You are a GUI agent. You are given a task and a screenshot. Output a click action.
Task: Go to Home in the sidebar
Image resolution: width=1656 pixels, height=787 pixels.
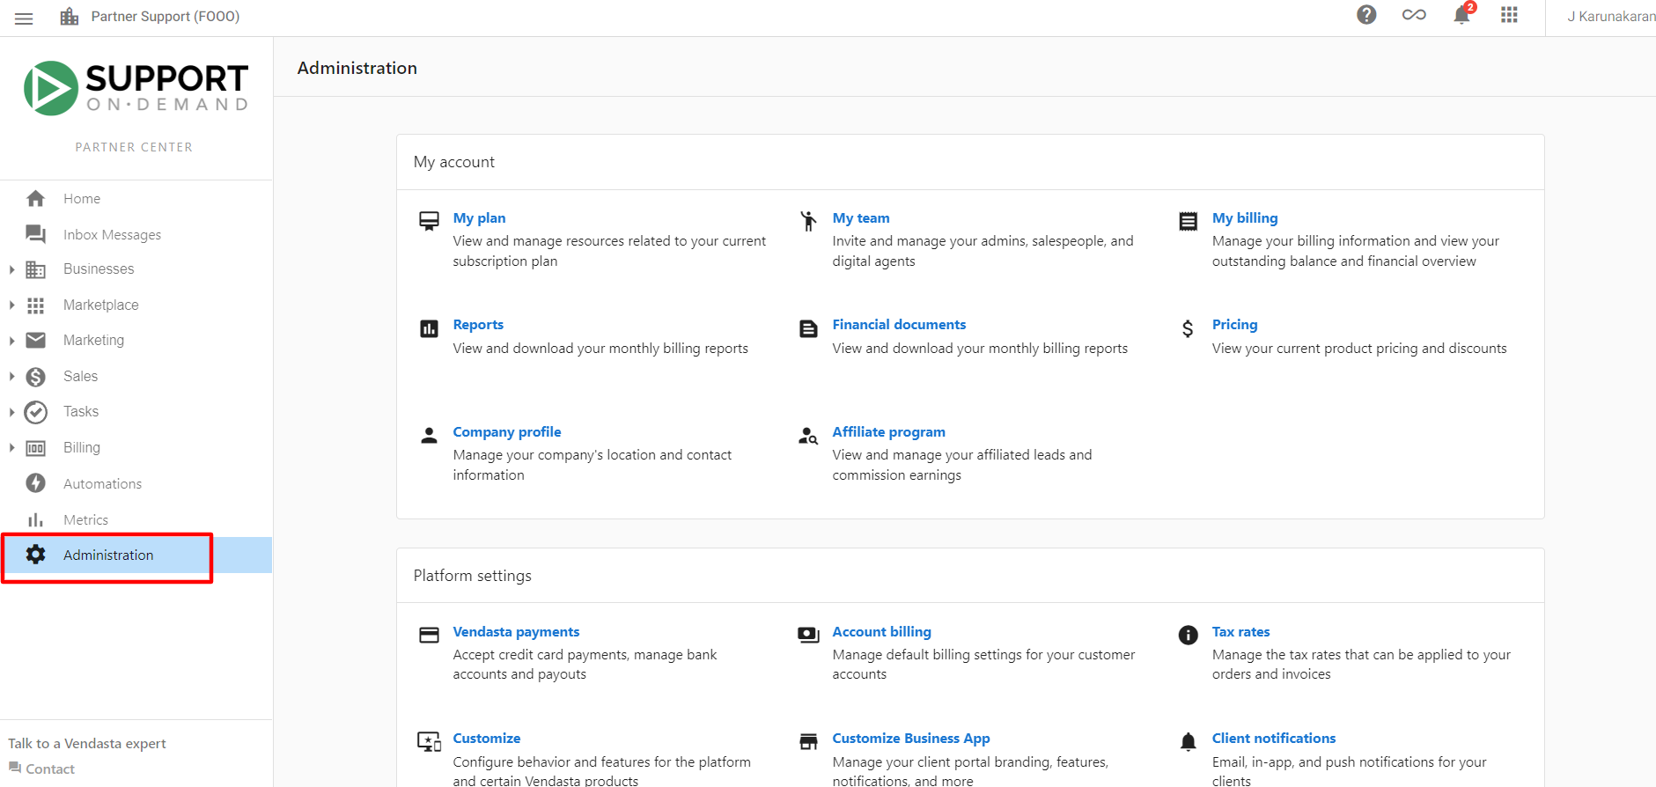[82, 199]
